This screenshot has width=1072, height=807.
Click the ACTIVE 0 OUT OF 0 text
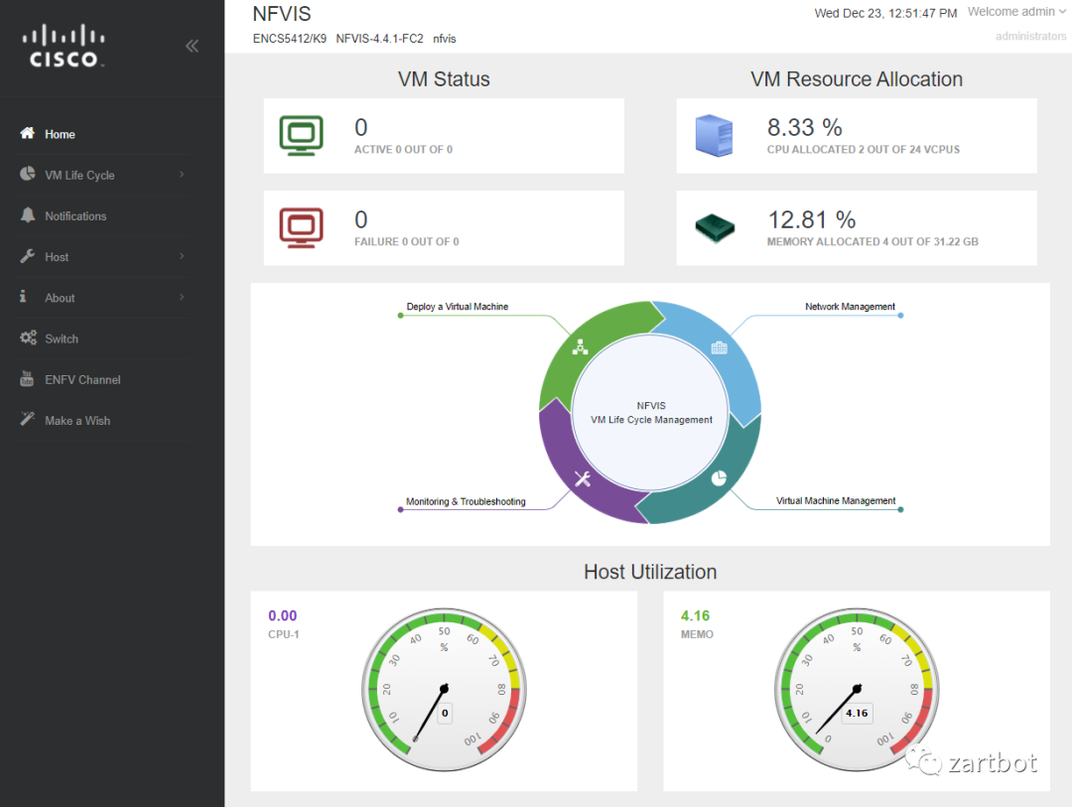click(x=403, y=149)
